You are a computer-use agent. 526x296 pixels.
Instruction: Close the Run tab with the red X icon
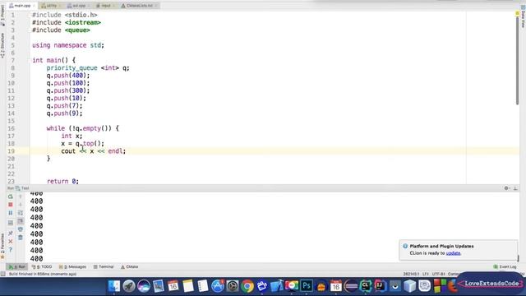[11, 242]
